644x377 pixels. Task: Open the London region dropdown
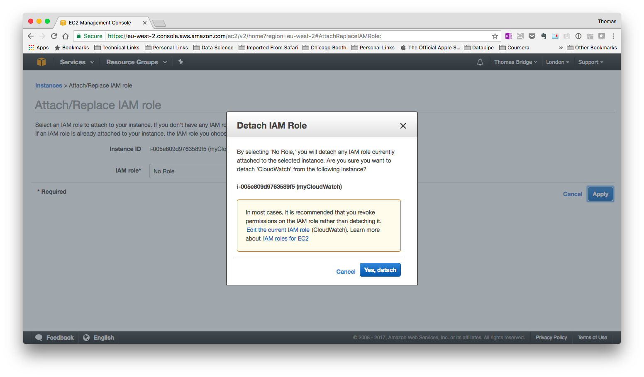click(x=557, y=62)
